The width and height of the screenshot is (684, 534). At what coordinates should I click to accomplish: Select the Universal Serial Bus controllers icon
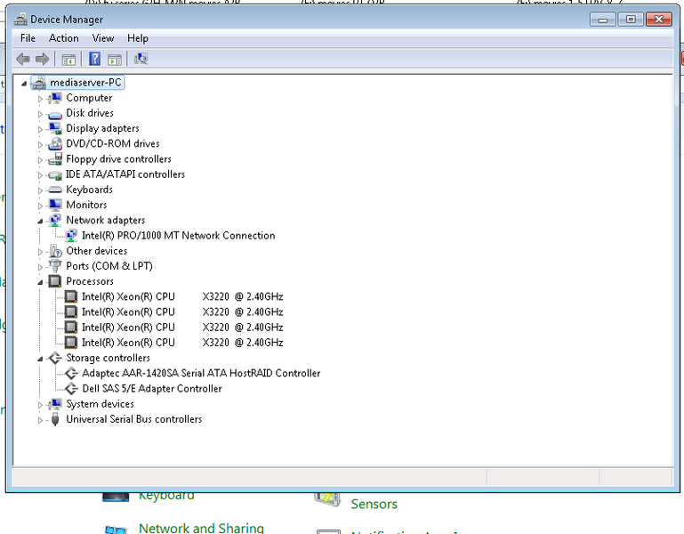[55, 419]
